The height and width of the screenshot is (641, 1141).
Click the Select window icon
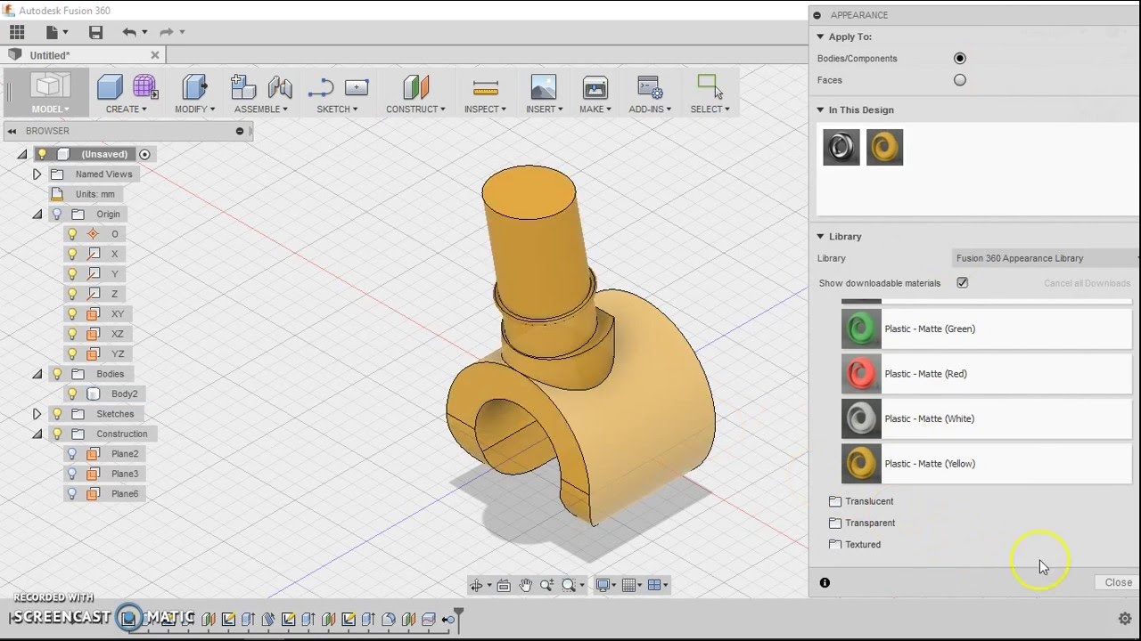(710, 85)
